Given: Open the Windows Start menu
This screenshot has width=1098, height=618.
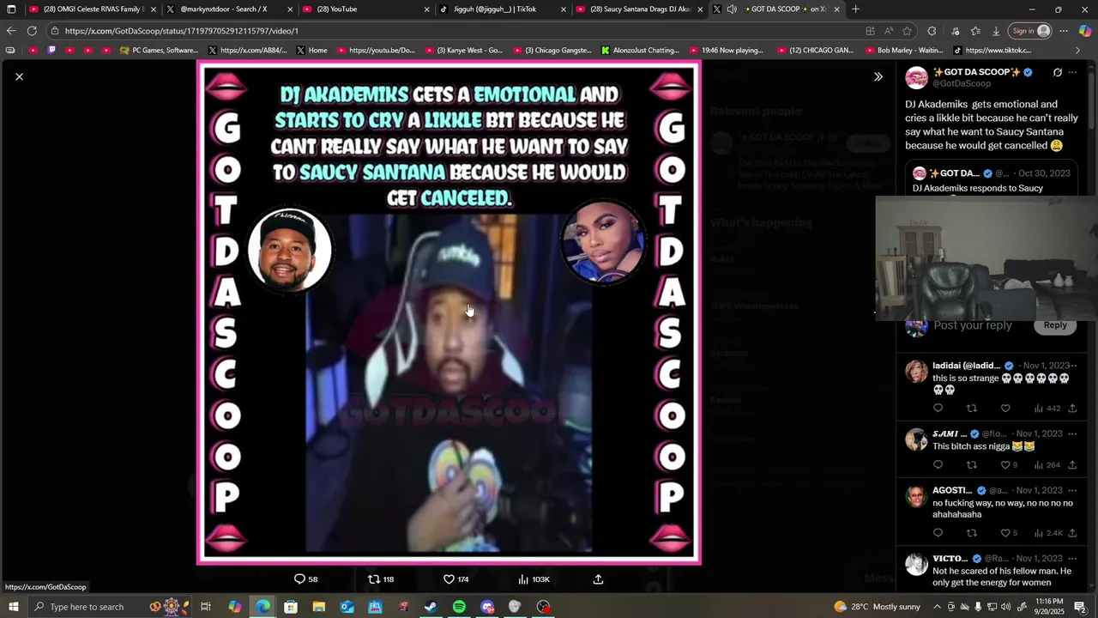Looking at the screenshot, I should [14, 607].
